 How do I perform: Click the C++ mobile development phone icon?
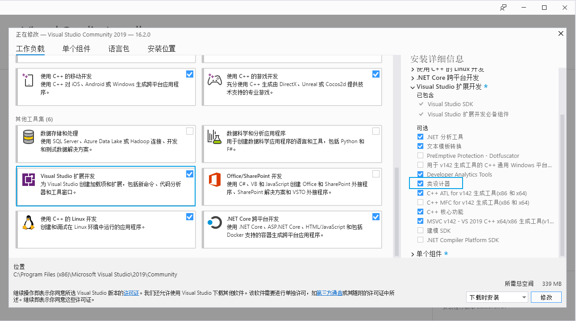[28, 79]
